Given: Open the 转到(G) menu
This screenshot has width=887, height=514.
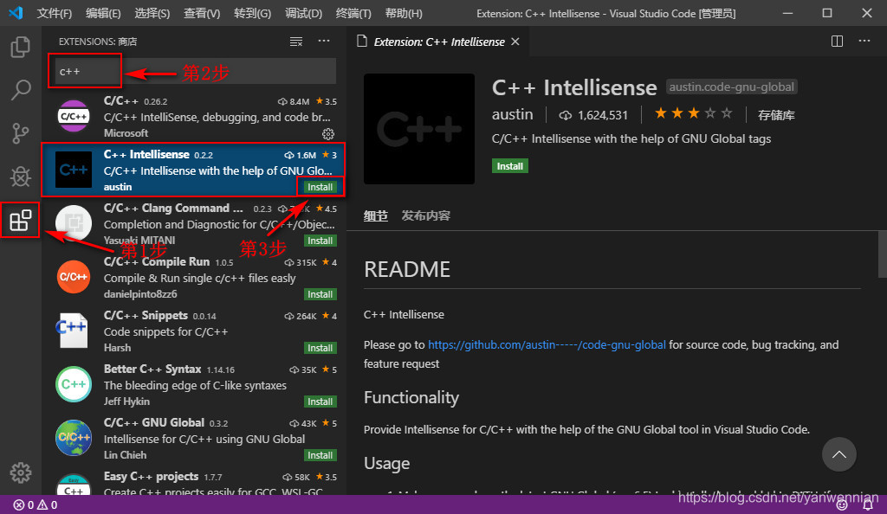Looking at the screenshot, I should click(x=252, y=13).
